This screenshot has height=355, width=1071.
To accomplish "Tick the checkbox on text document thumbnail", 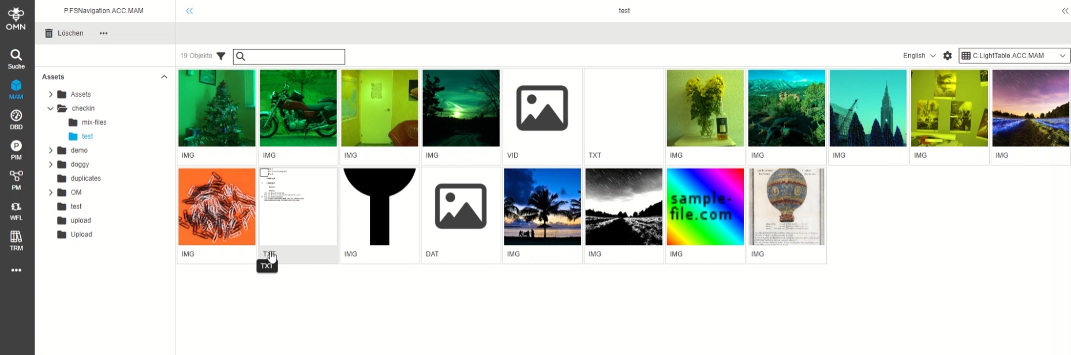I will (x=264, y=173).
